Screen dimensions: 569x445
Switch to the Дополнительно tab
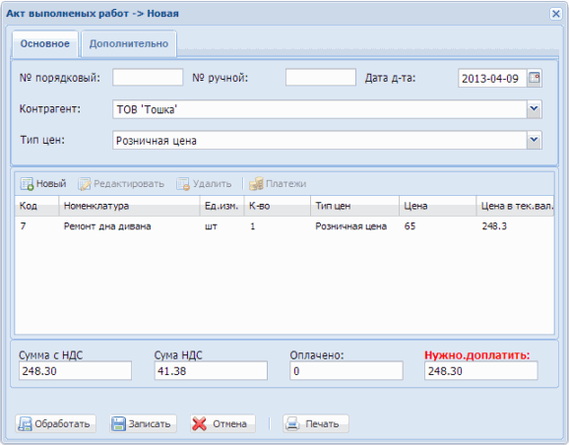pyautogui.click(x=129, y=44)
